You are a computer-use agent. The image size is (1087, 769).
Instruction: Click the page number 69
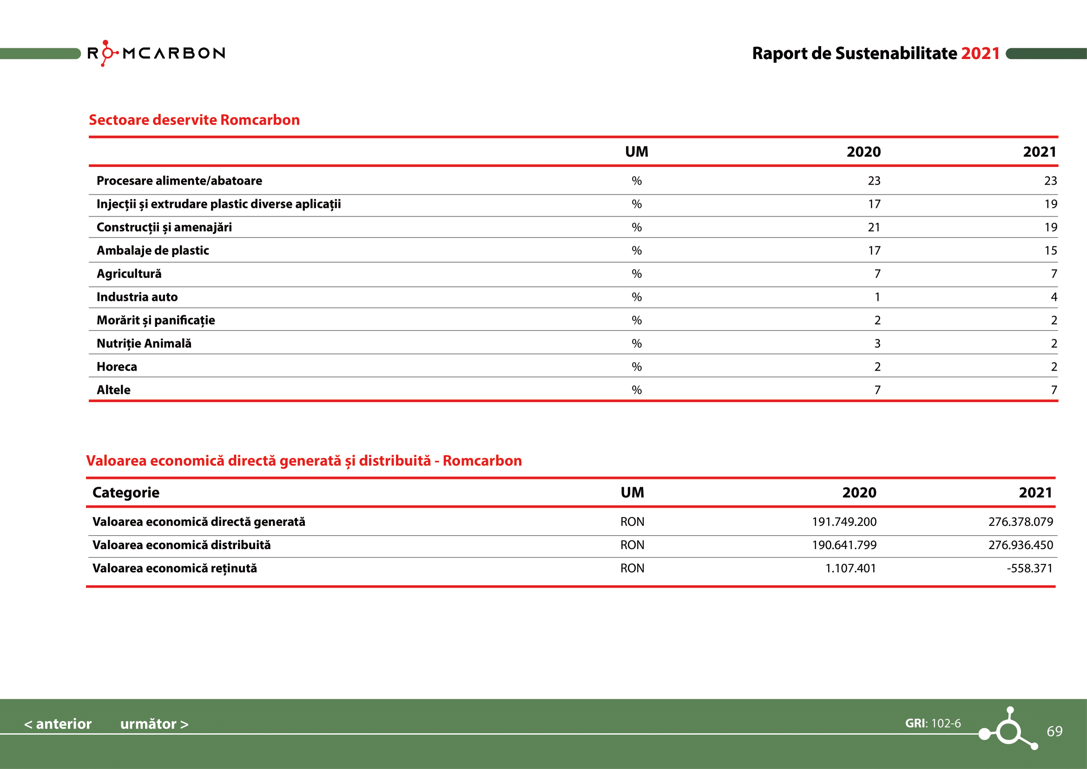(x=1054, y=732)
